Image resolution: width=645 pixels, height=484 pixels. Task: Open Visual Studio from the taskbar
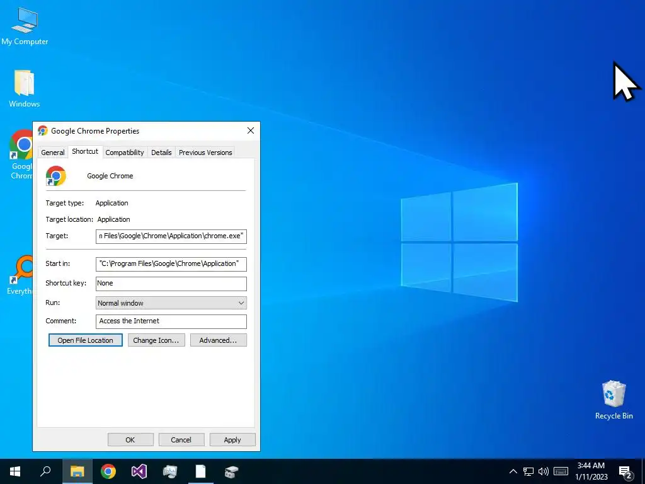point(139,471)
